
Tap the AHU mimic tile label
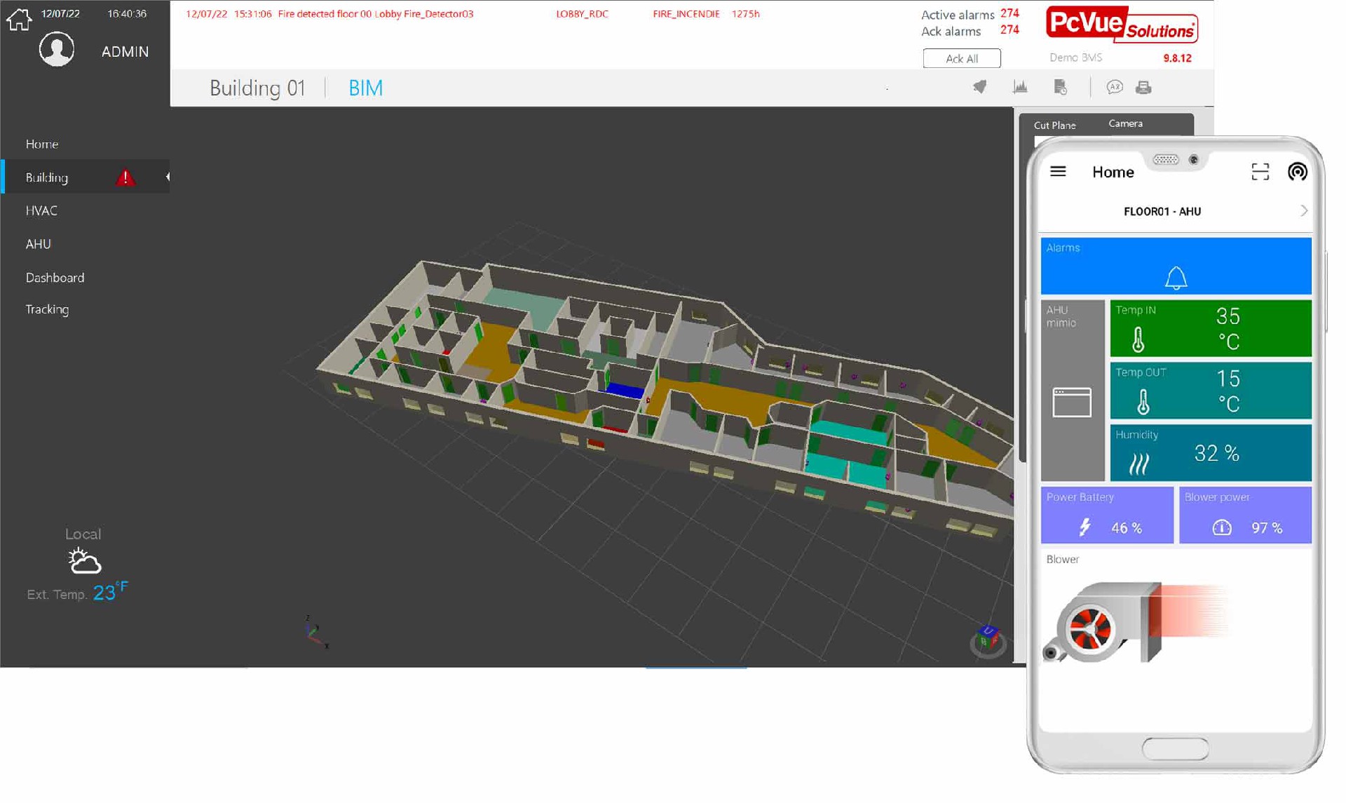[1061, 316]
